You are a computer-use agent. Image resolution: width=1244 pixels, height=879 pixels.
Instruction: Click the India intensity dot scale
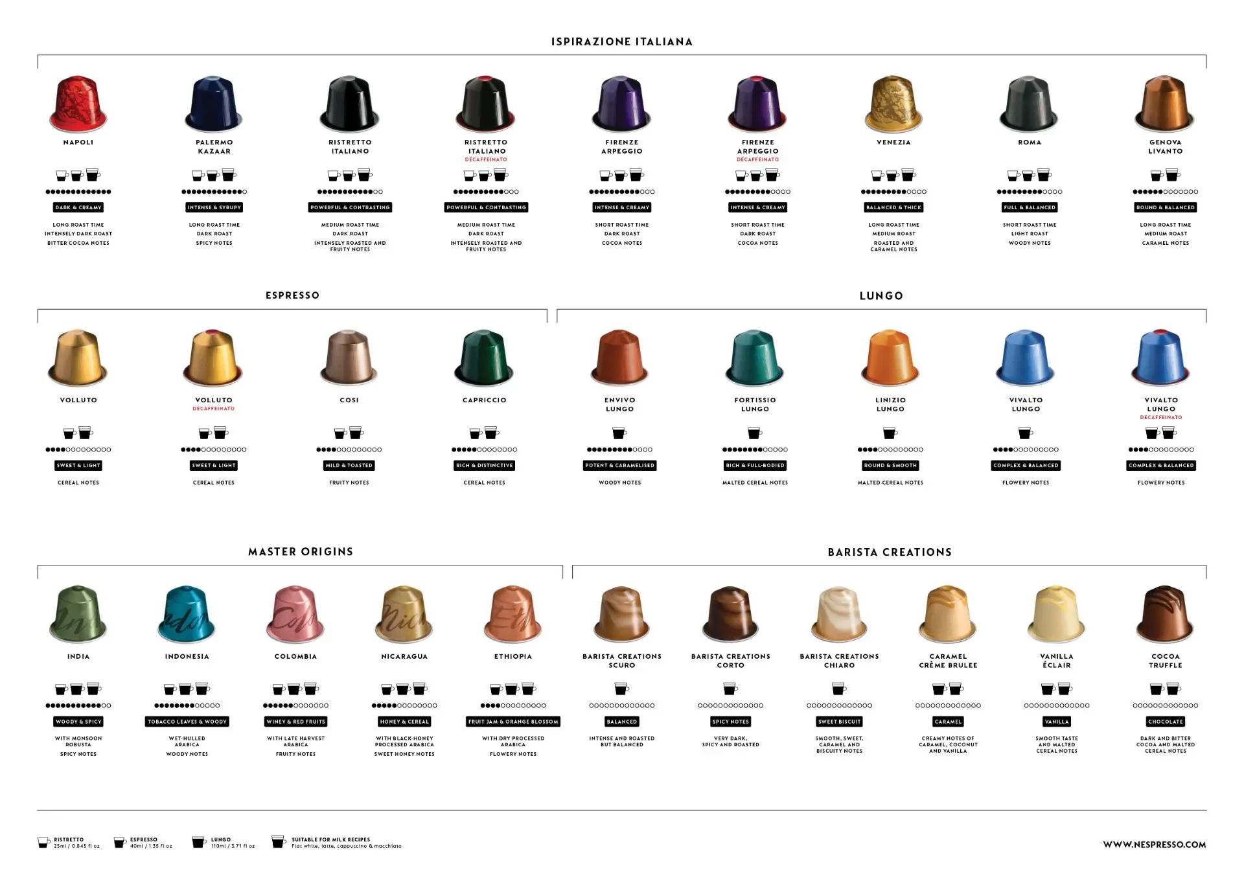tap(78, 705)
